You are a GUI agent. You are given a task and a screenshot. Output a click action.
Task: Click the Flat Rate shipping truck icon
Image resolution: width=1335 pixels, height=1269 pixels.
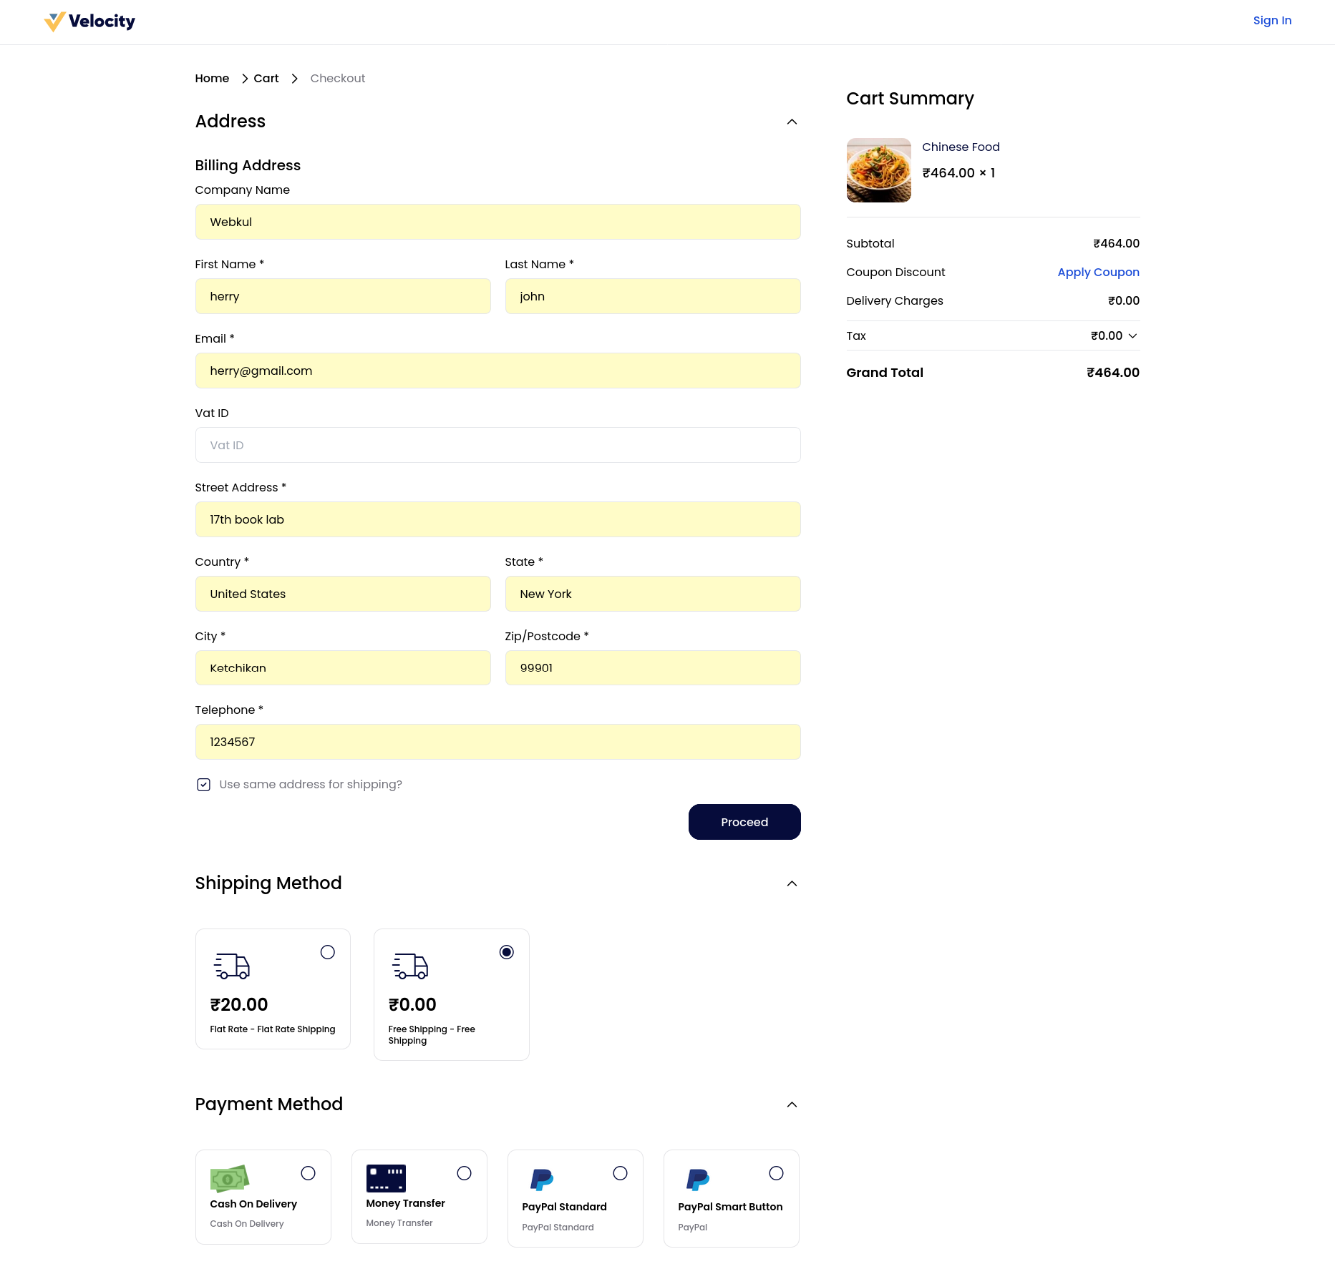(230, 966)
